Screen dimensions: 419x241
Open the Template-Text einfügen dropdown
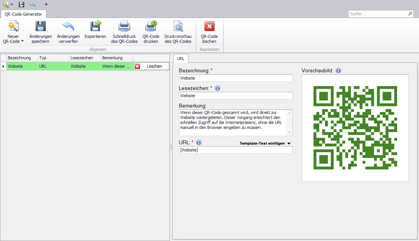point(265,143)
